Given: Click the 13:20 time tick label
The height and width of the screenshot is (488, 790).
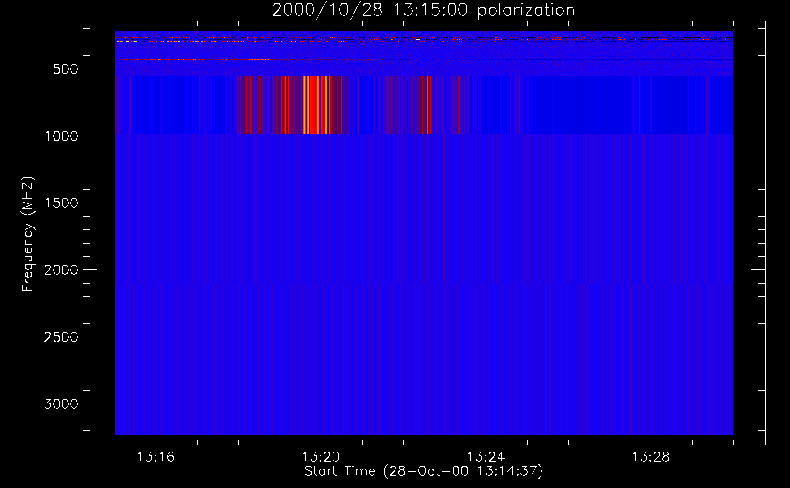Looking at the screenshot, I should (x=321, y=457).
